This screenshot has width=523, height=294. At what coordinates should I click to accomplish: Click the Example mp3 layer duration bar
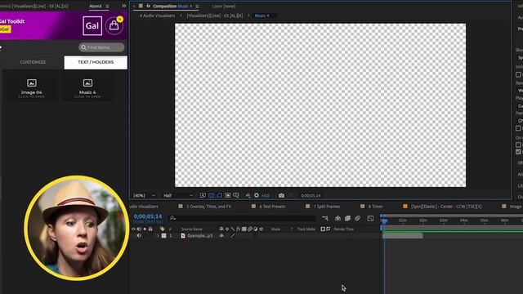coord(403,236)
